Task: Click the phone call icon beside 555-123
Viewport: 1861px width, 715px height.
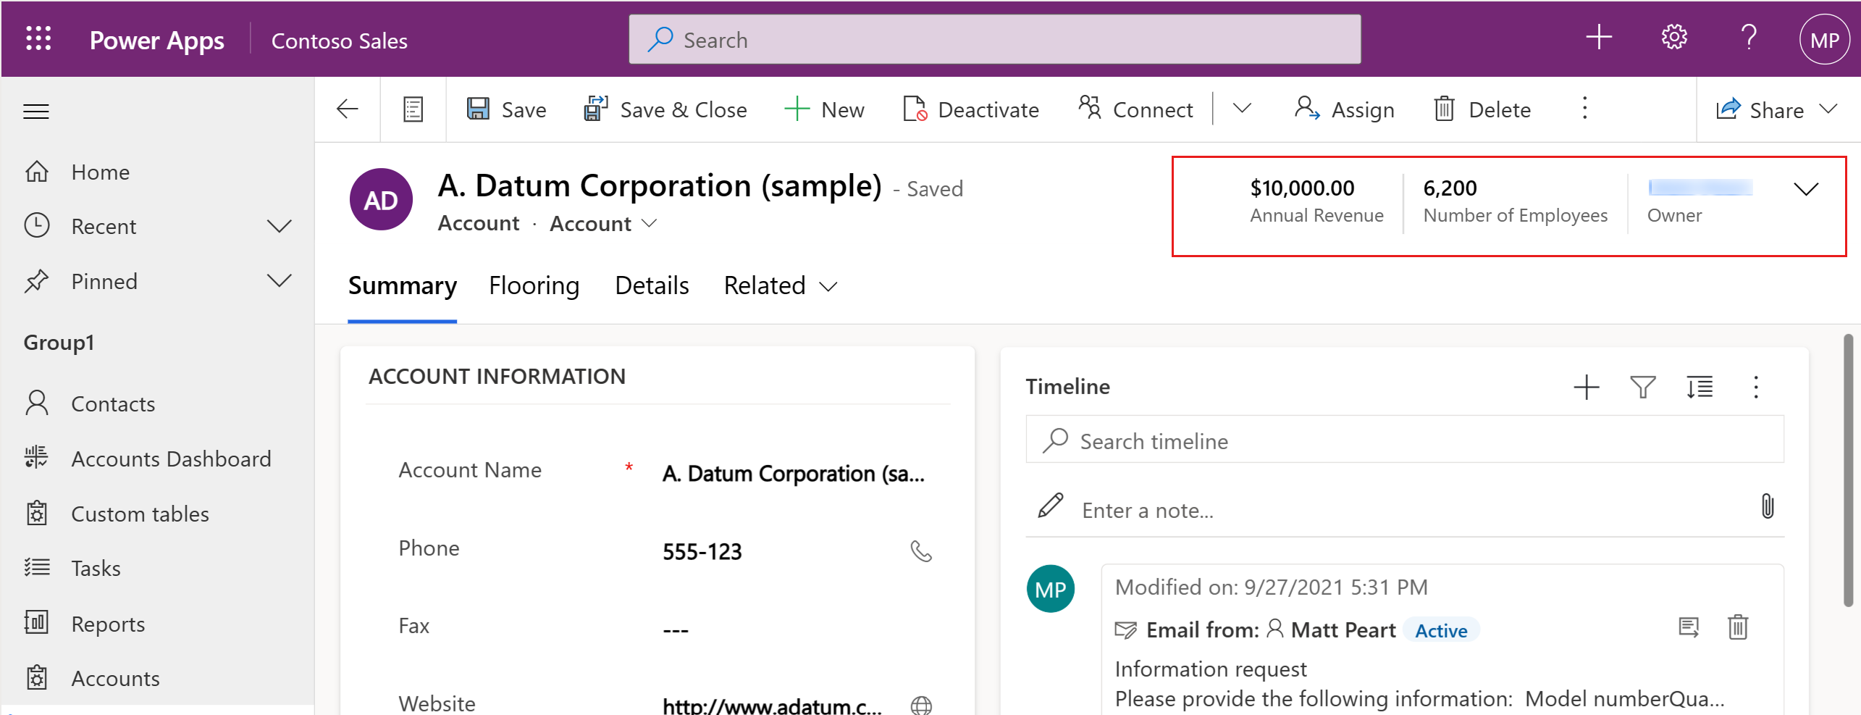Action: click(x=920, y=551)
